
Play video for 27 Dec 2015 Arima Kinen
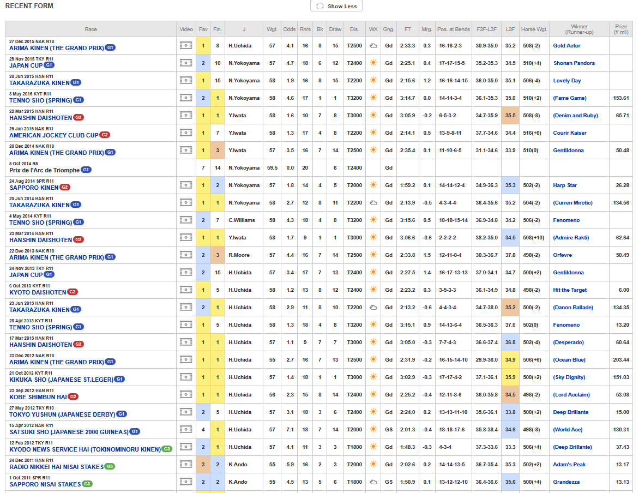coord(186,45)
